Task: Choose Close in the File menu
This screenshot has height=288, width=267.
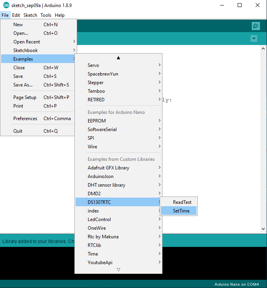Action: point(38,68)
